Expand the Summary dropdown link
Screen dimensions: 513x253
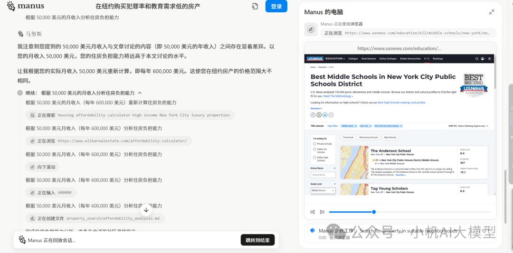316,108
